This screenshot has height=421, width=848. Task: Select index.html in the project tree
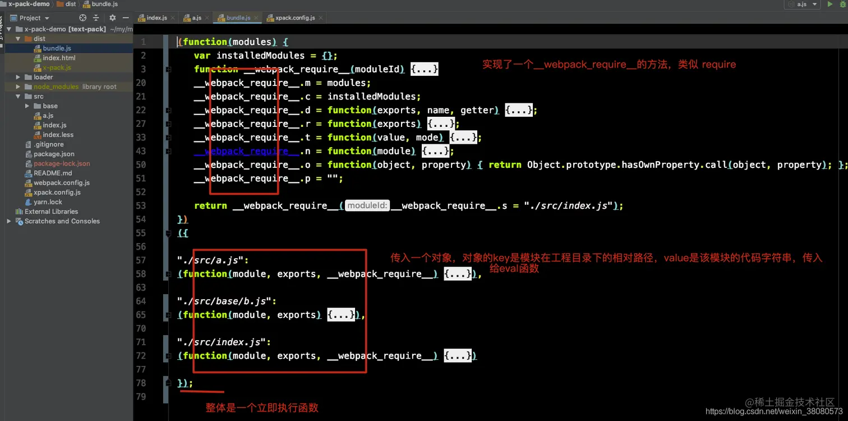pos(59,58)
